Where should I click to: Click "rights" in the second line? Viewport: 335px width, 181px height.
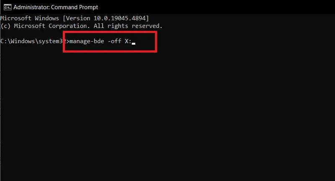click(118, 26)
